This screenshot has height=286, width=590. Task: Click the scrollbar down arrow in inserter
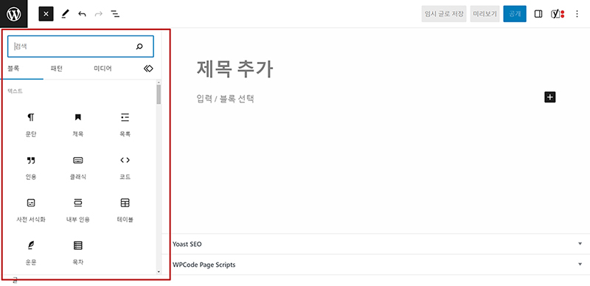pos(159,271)
